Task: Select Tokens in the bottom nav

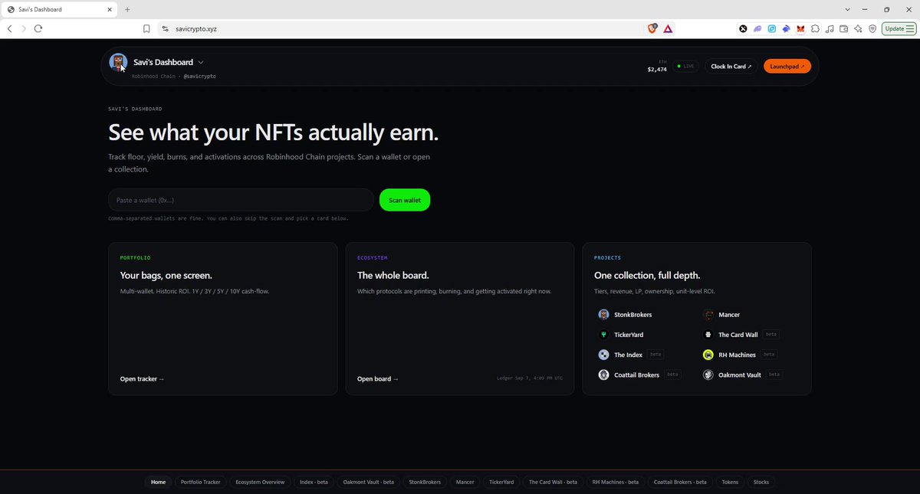Action: [x=730, y=483]
